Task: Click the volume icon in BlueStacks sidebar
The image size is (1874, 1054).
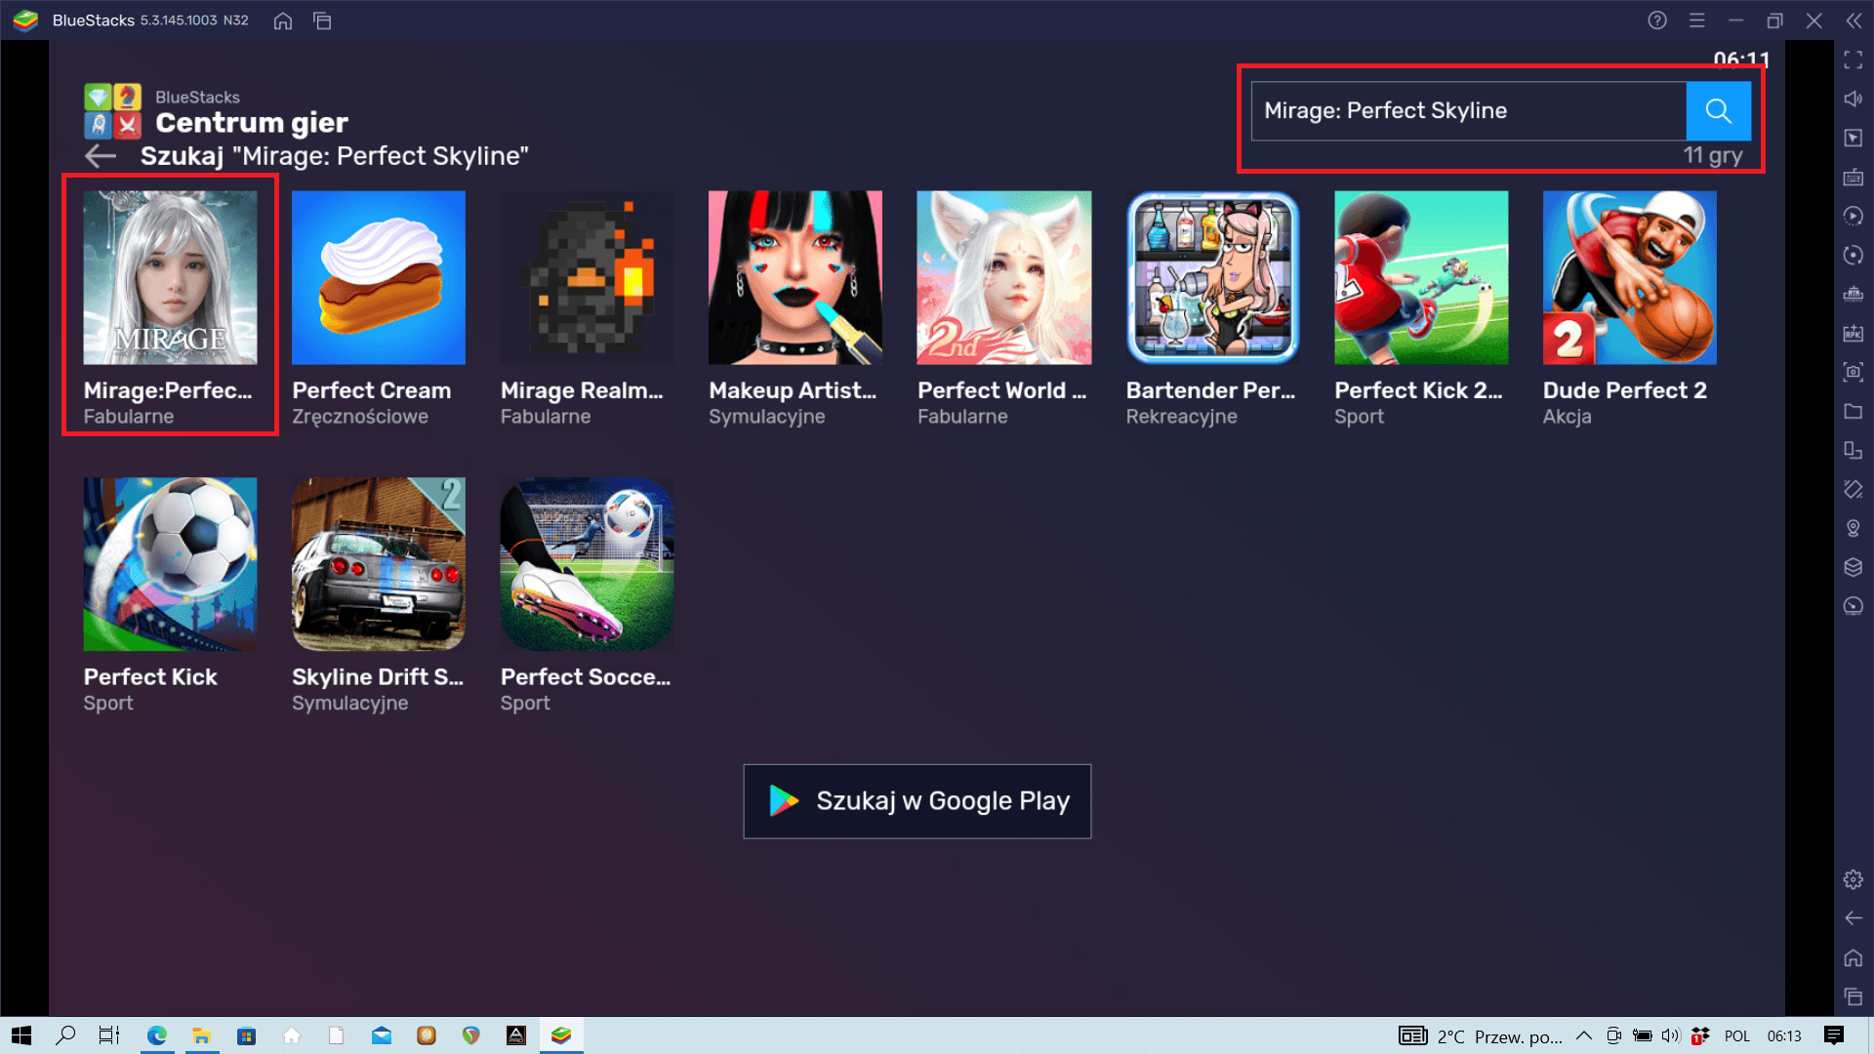Action: 1854,99
